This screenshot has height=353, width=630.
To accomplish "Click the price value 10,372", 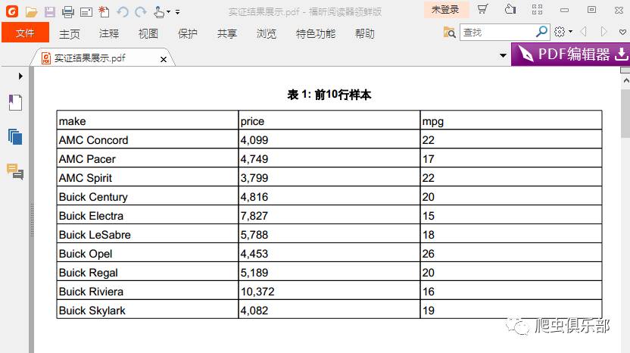I will pos(257,292).
